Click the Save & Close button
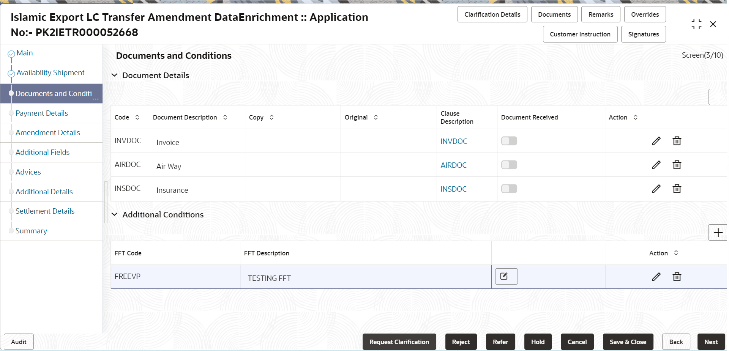 click(628, 342)
